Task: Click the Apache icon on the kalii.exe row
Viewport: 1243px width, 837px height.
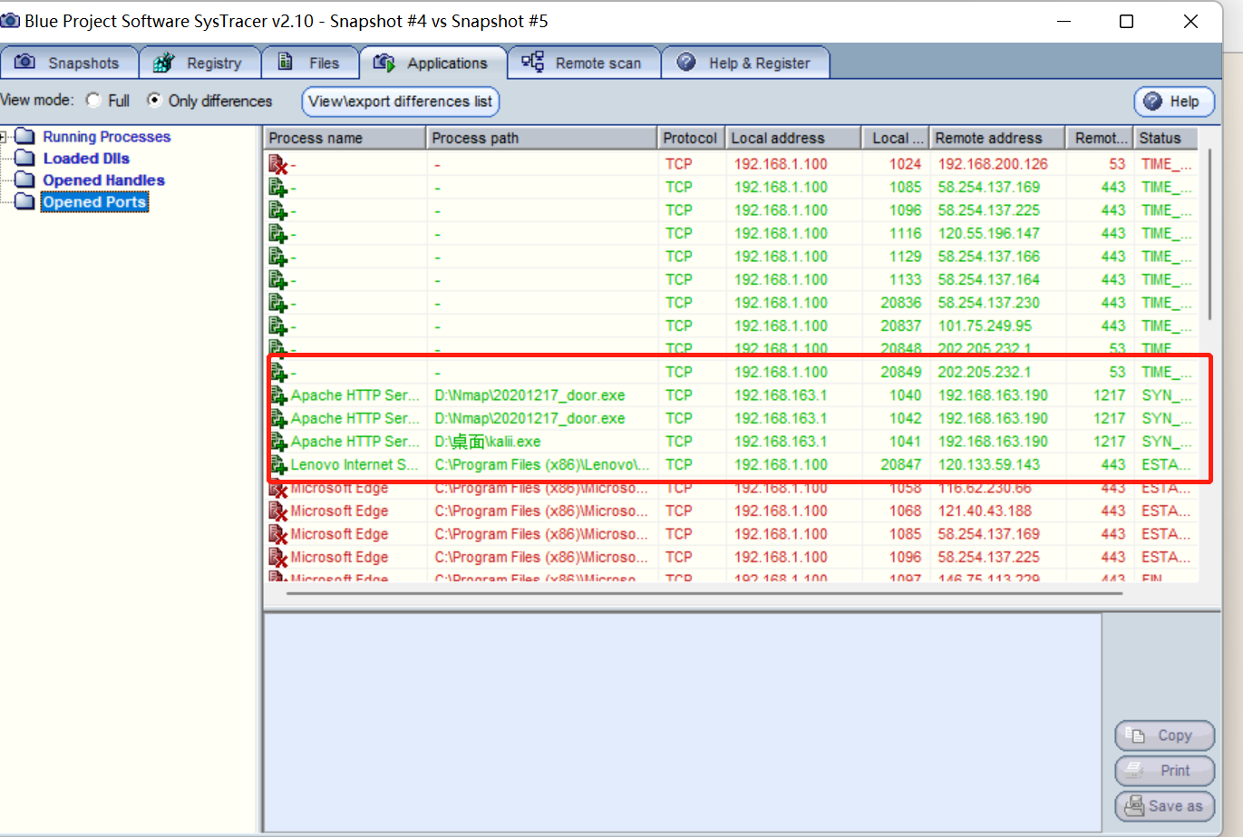Action: 277,442
